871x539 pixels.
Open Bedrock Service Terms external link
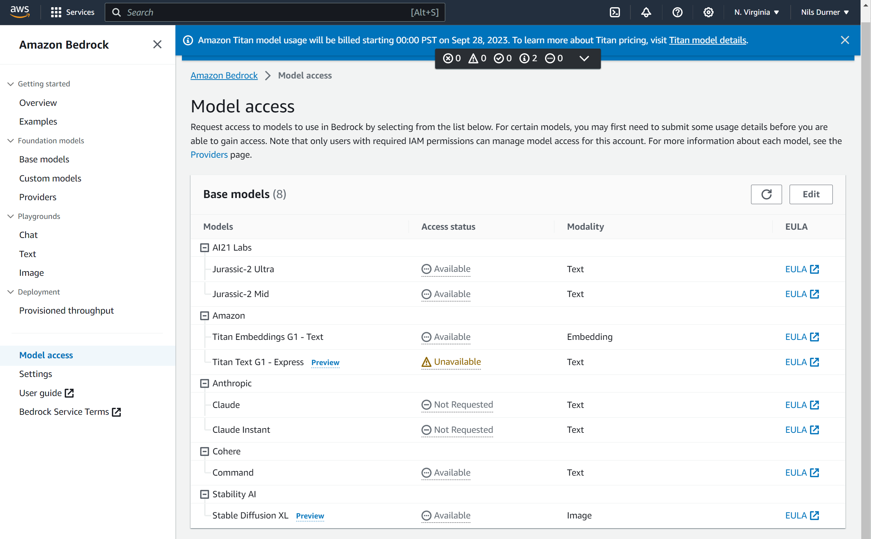click(x=70, y=412)
